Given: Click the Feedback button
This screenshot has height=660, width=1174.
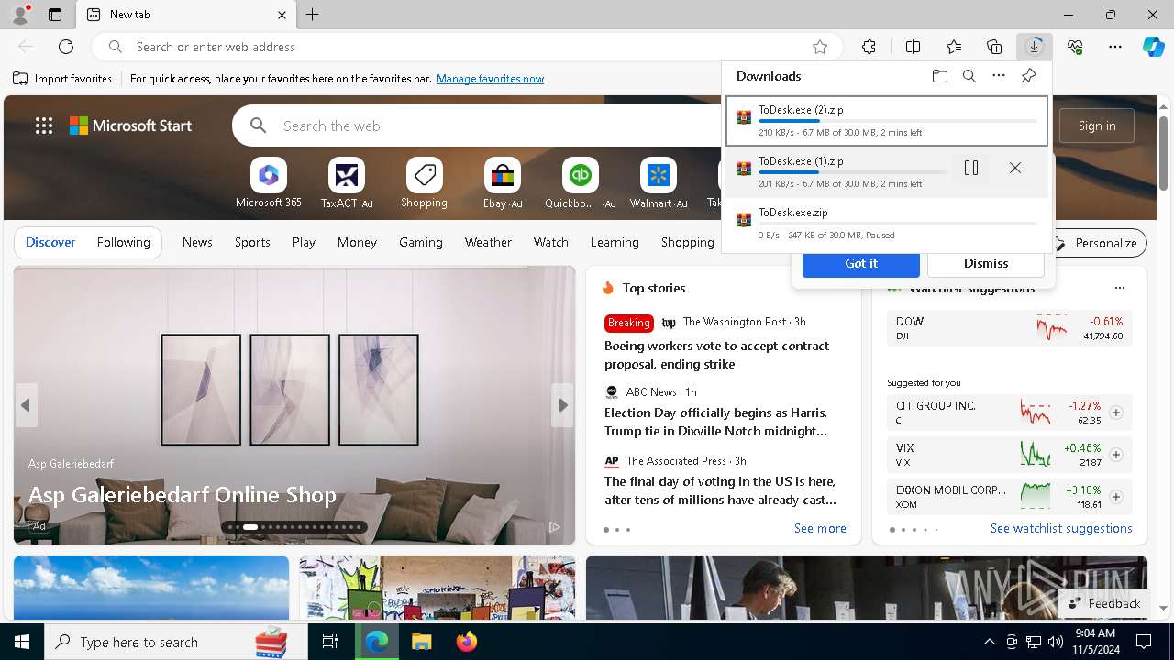Looking at the screenshot, I should [x=1104, y=603].
